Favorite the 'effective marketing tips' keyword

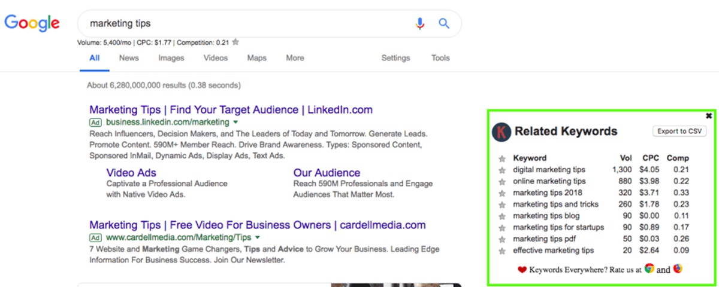502,251
